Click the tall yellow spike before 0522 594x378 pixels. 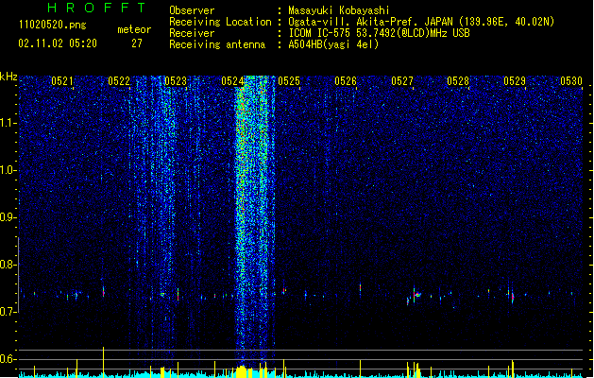[103, 361]
